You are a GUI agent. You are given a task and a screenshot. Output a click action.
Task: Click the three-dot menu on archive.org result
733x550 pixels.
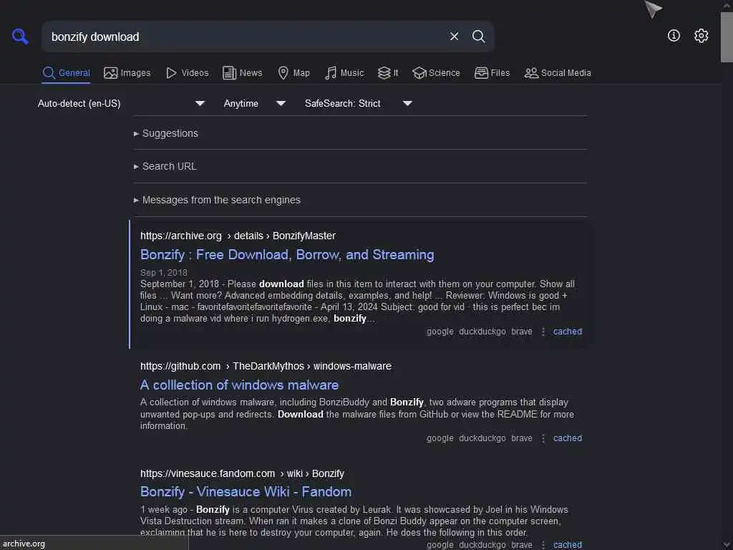tap(543, 332)
